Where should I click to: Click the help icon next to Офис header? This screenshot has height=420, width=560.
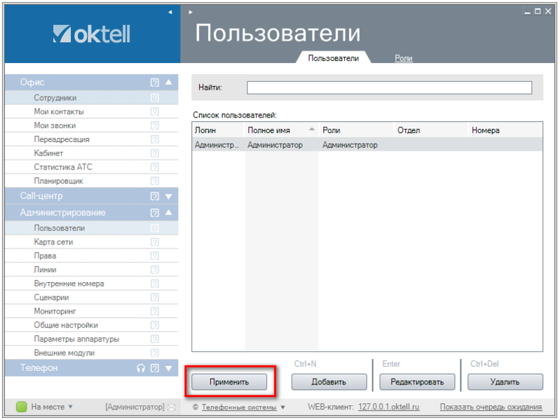(x=155, y=83)
